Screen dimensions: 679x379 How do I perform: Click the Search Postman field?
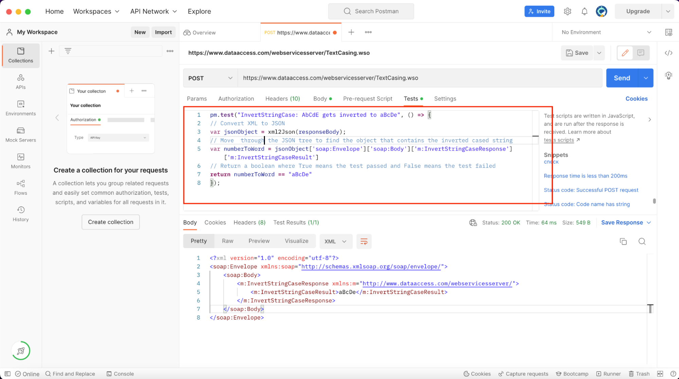click(x=371, y=11)
